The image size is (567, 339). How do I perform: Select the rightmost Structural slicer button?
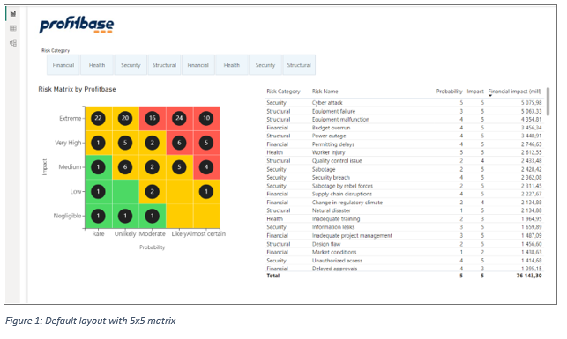(x=299, y=65)
